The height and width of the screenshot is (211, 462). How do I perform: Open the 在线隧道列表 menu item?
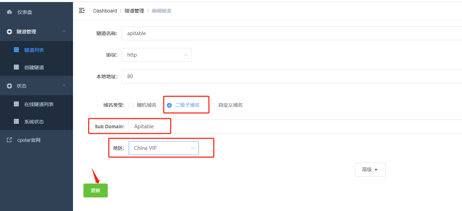click(x=37, y=104)
